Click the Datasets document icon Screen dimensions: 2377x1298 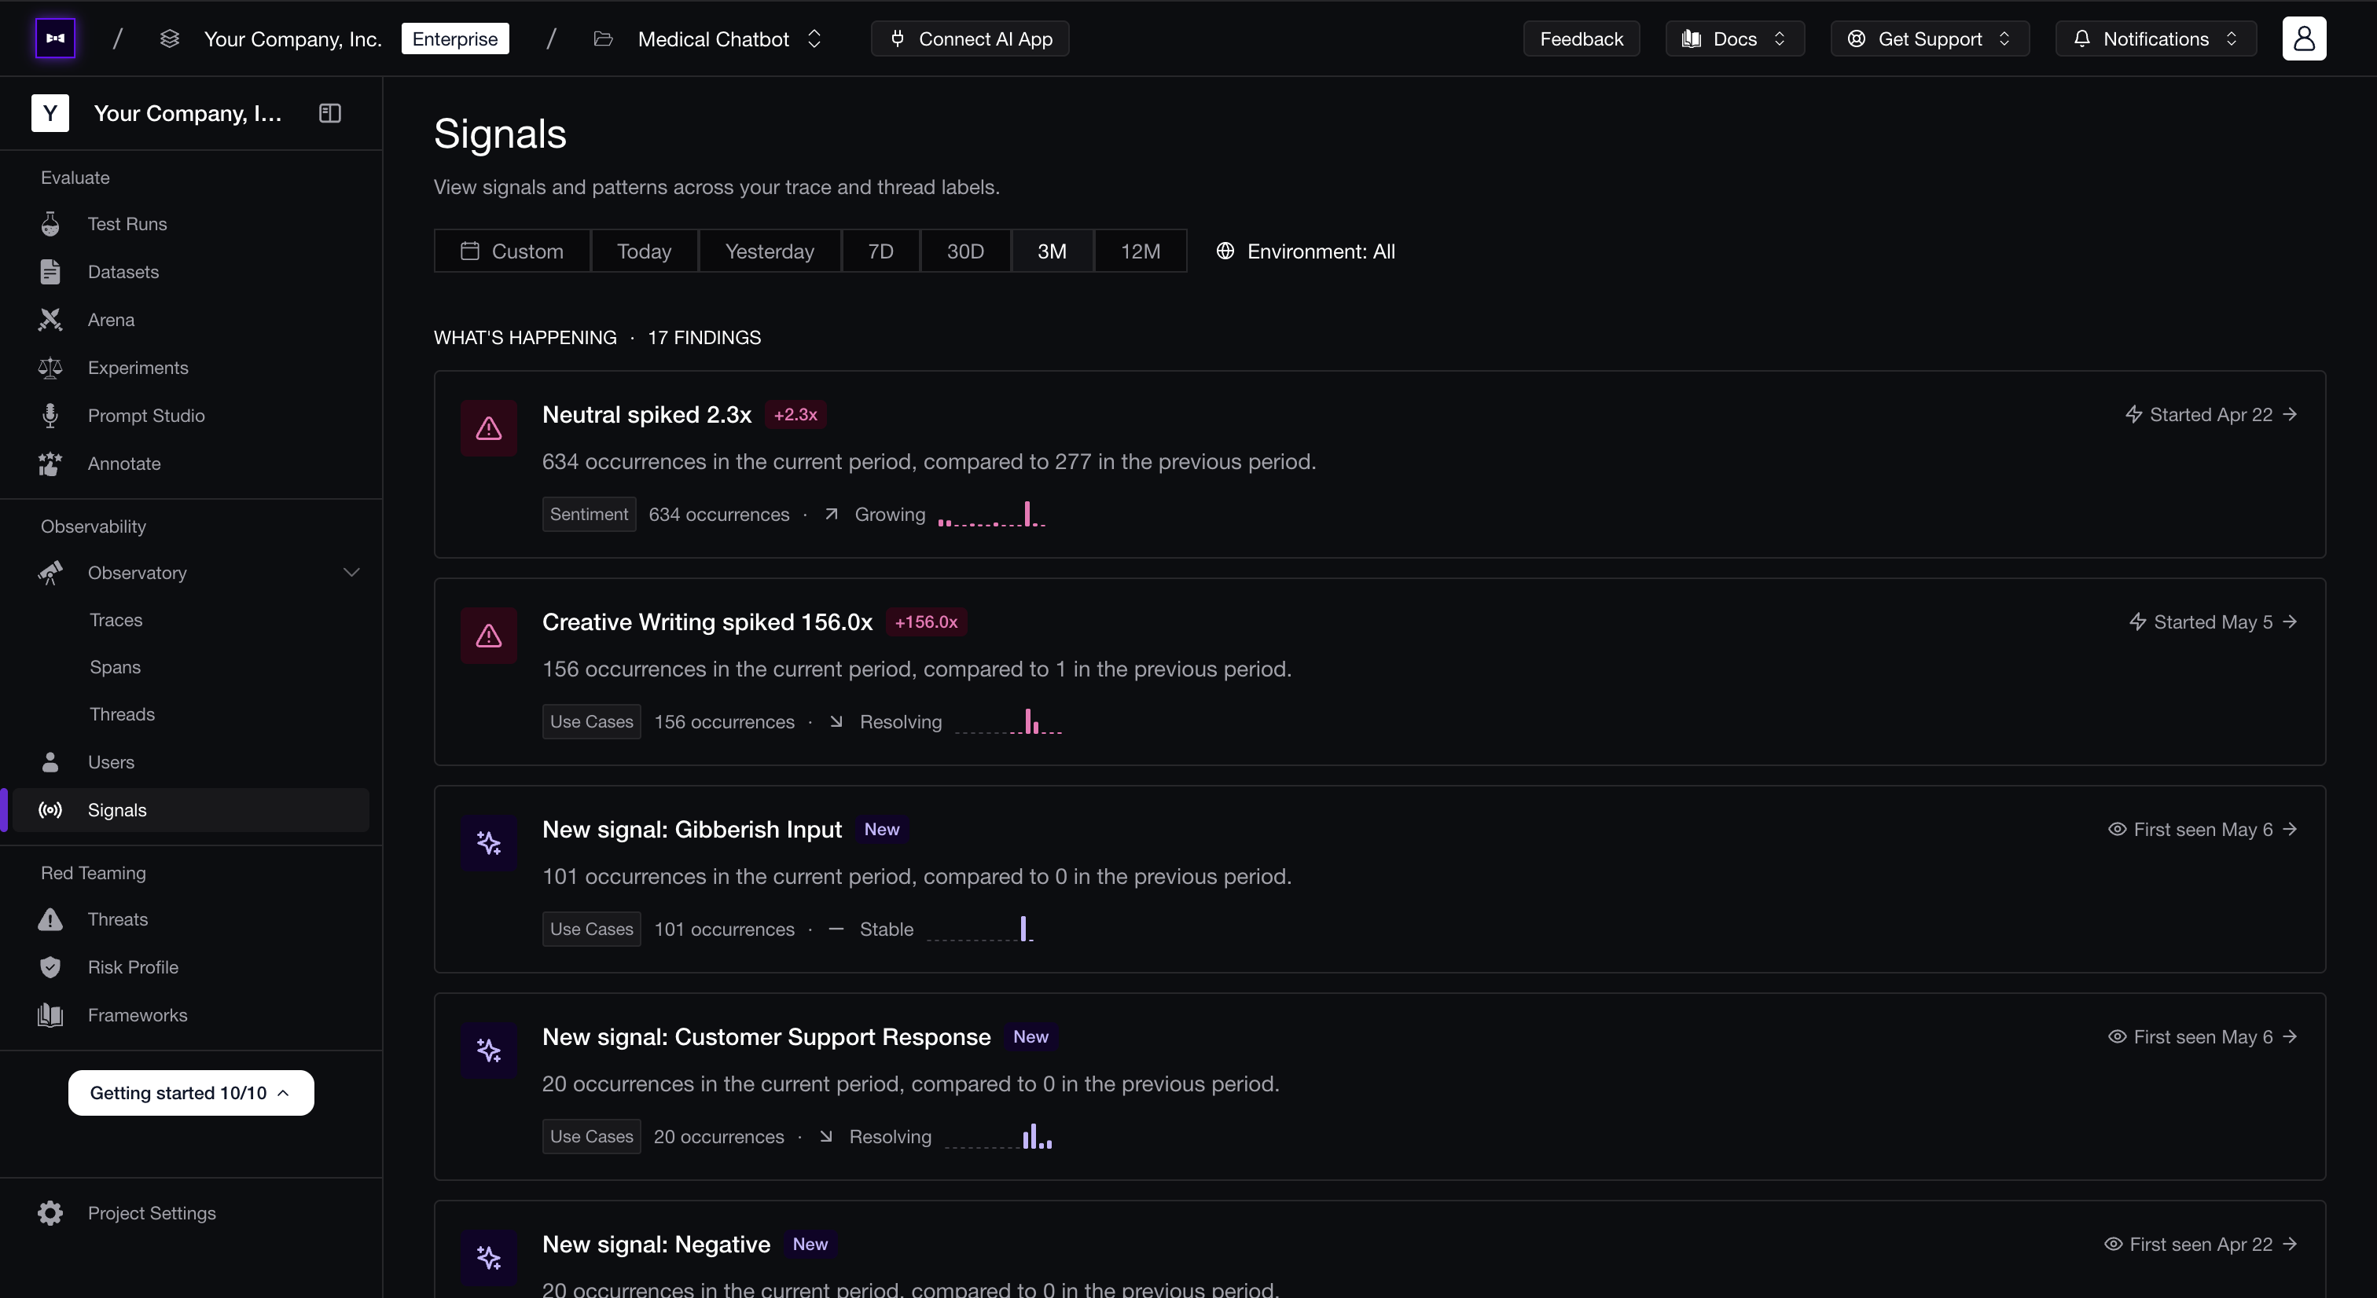coord(51,272)
